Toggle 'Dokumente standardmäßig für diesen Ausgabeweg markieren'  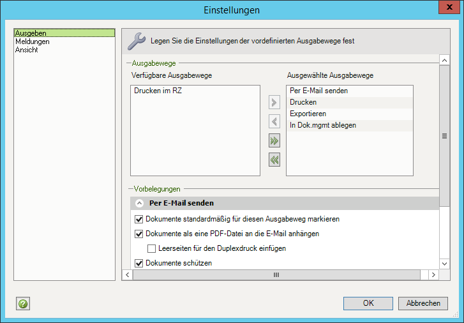[x=139, y=219]
